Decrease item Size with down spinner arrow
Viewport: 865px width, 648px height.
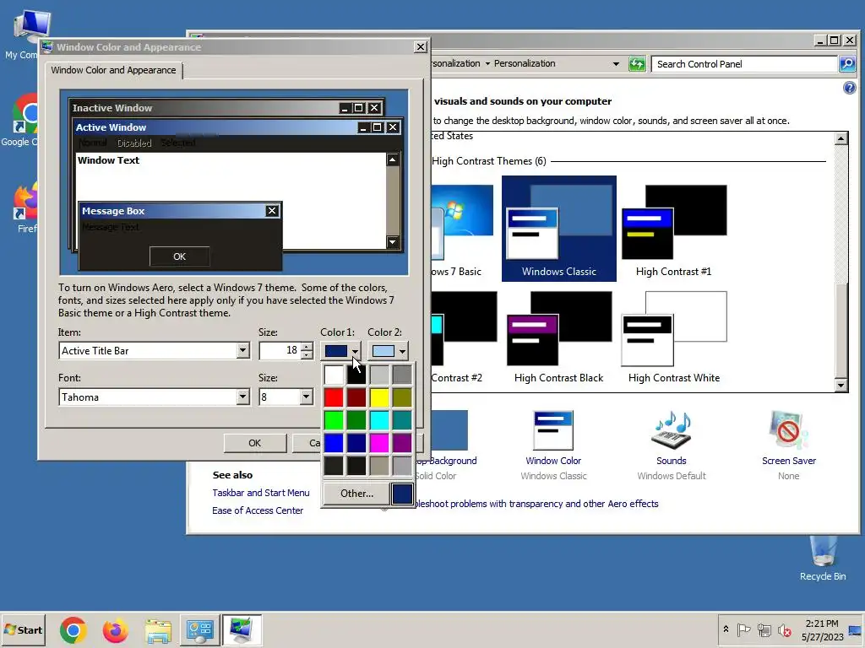tap(307, 355)
